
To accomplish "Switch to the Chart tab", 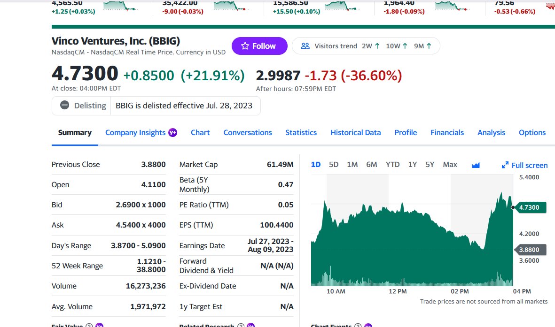I will point(200,133).
